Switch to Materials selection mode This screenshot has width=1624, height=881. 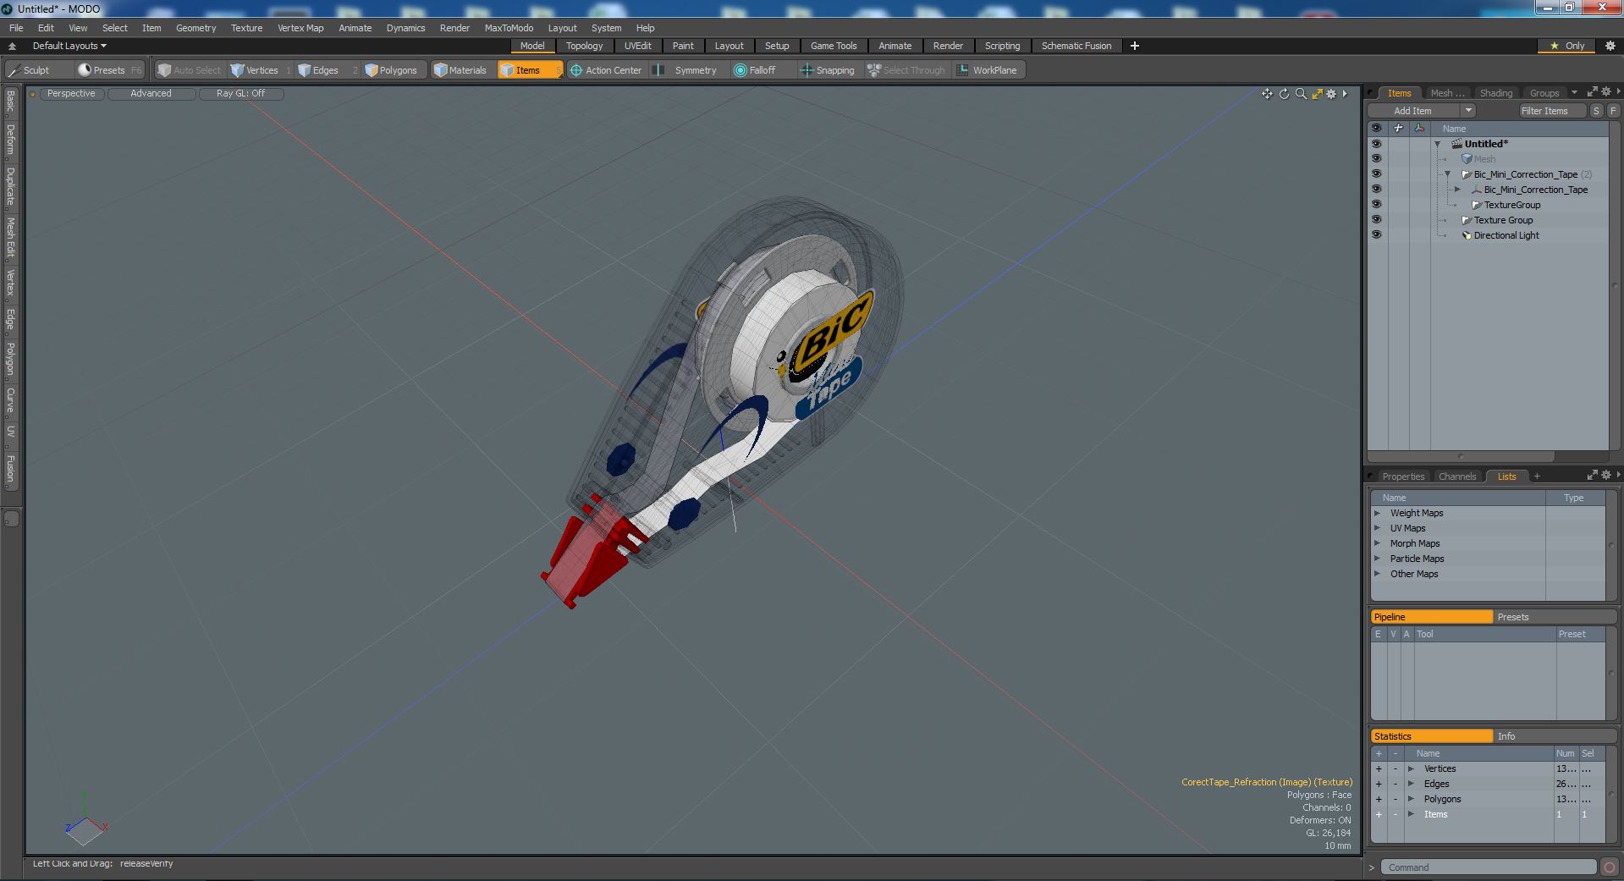point(460,70)
